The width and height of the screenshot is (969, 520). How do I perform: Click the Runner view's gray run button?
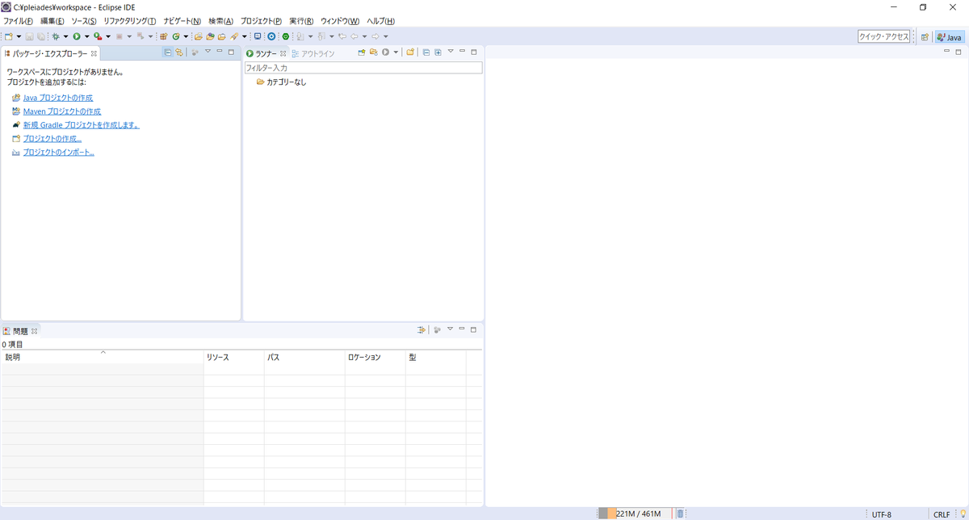pyautogui.click(x=385, y=52)
